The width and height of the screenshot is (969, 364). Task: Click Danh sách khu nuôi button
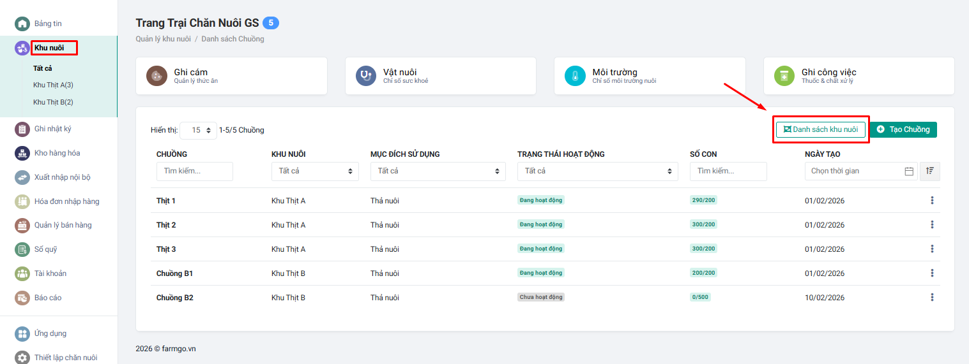click(821, 129)
